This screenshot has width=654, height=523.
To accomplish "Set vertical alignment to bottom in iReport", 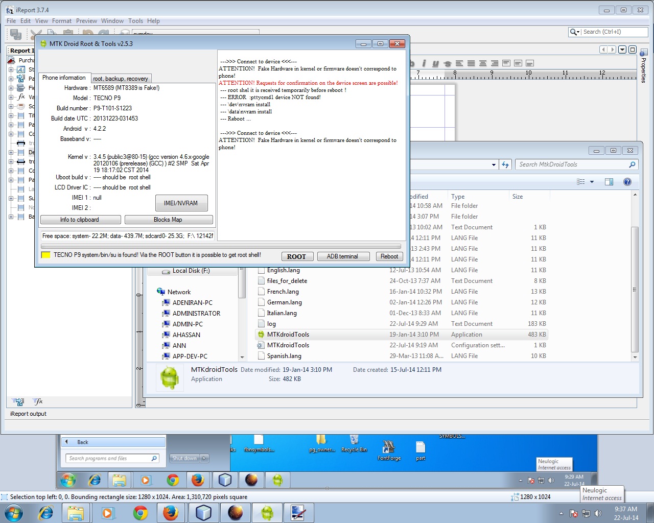I will (530, 63).
